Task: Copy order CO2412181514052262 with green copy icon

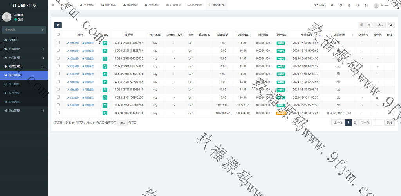Action: [x=105, y=43]
